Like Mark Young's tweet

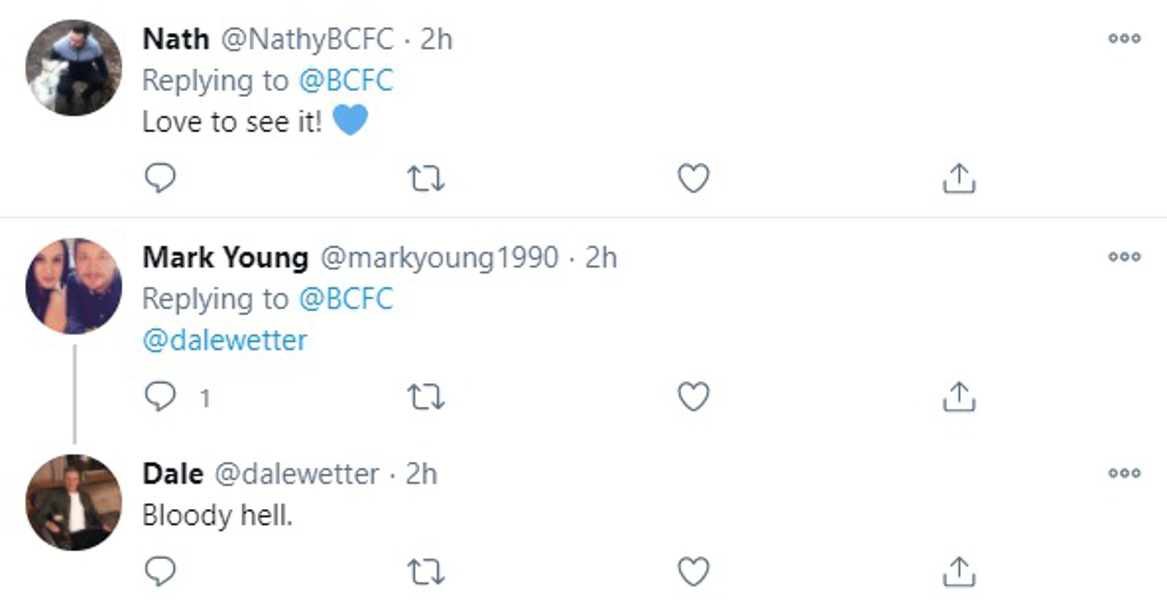pos(694,397)
